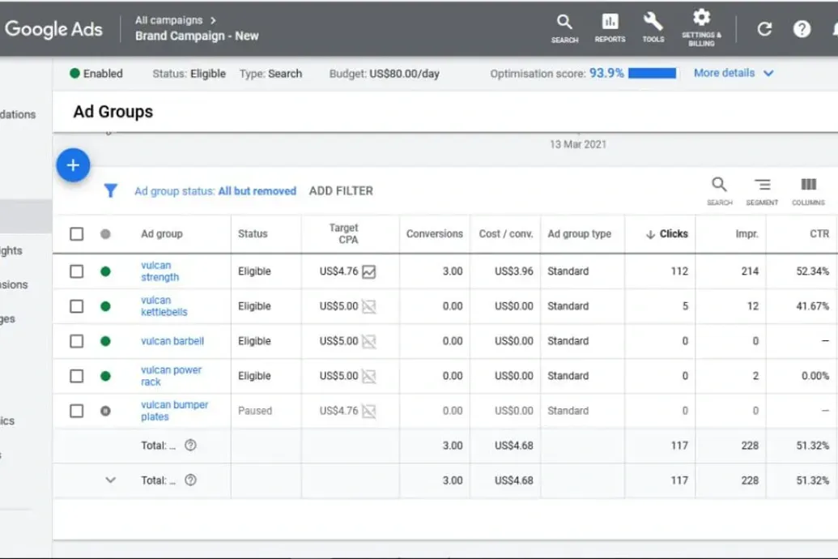Open the Columns icon above table
The height and width of the screenshot is (559, 838).
point(808,190)
